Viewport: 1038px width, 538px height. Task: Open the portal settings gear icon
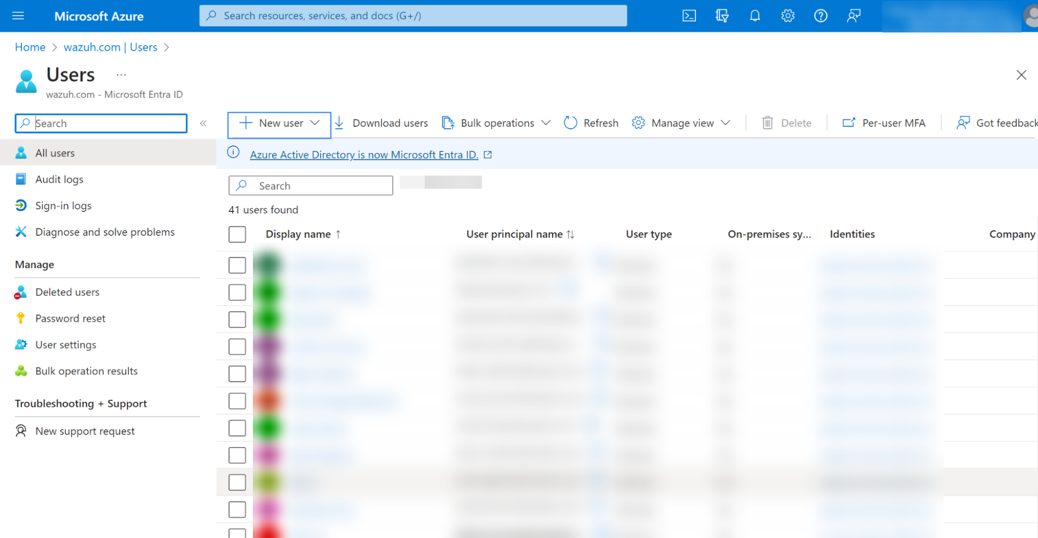coord(788,16)
